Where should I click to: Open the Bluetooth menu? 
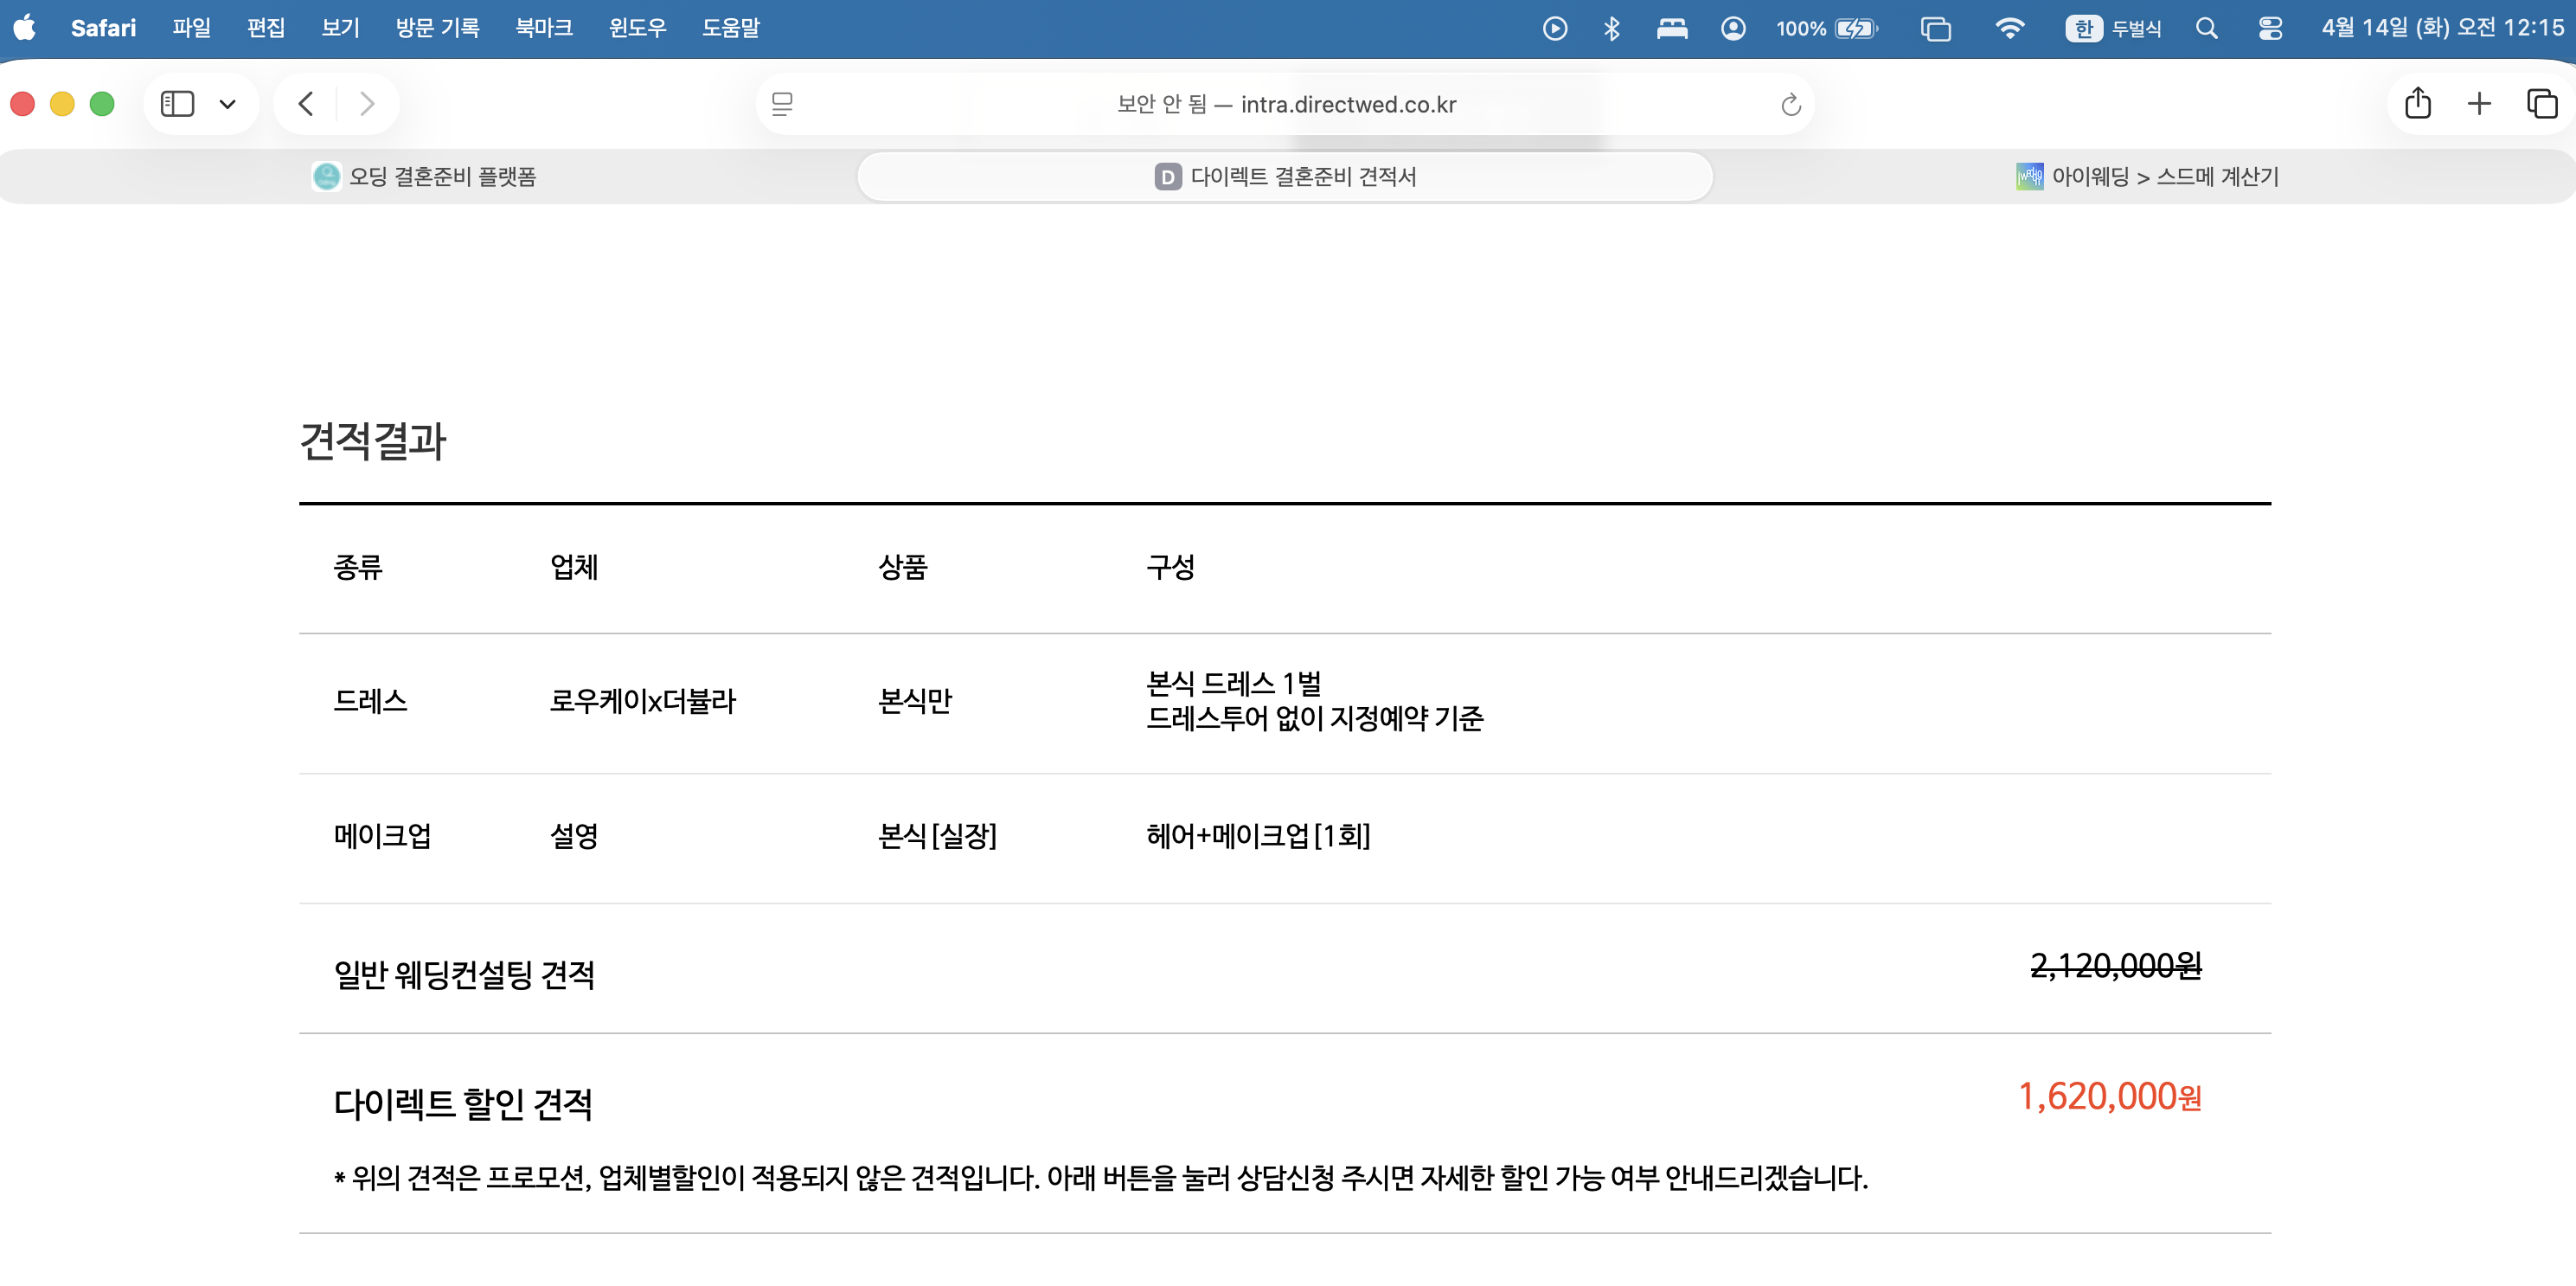tap(1611, 28)
